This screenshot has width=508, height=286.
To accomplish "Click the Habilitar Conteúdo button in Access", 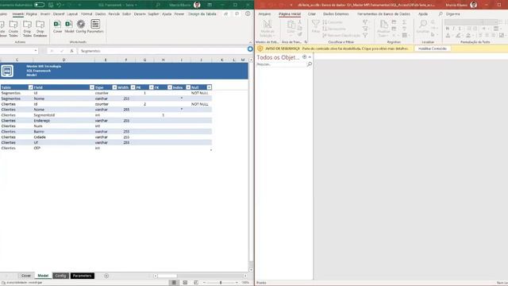I will [432, 48].
